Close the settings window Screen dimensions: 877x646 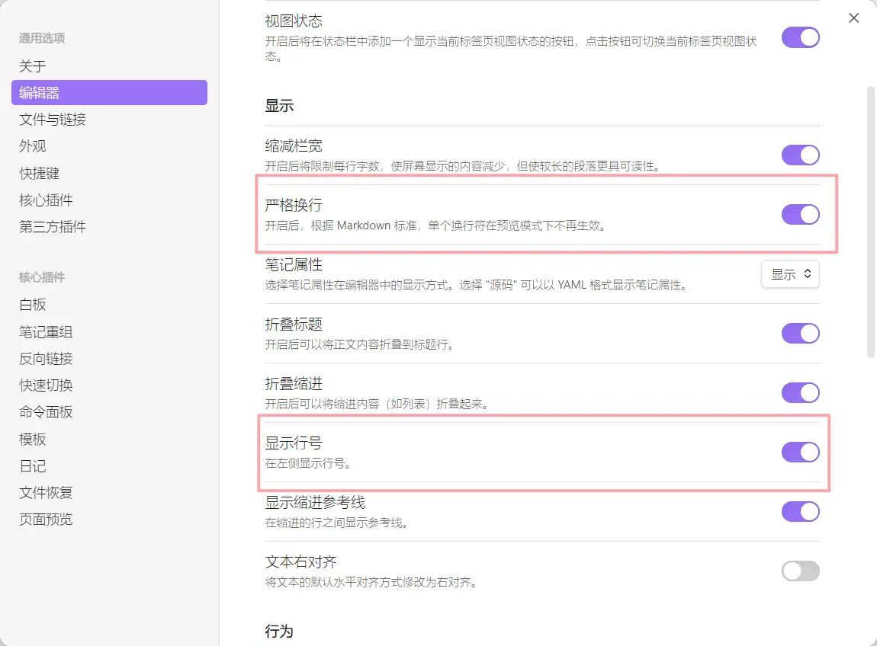(853, 18)
